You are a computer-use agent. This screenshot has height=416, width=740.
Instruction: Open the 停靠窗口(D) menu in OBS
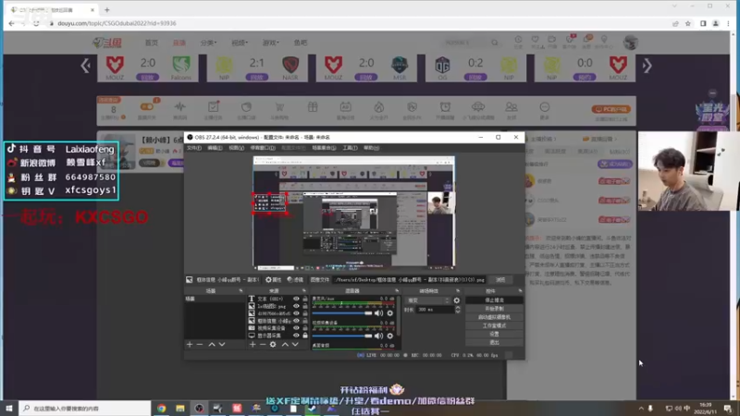click(263, 148)
